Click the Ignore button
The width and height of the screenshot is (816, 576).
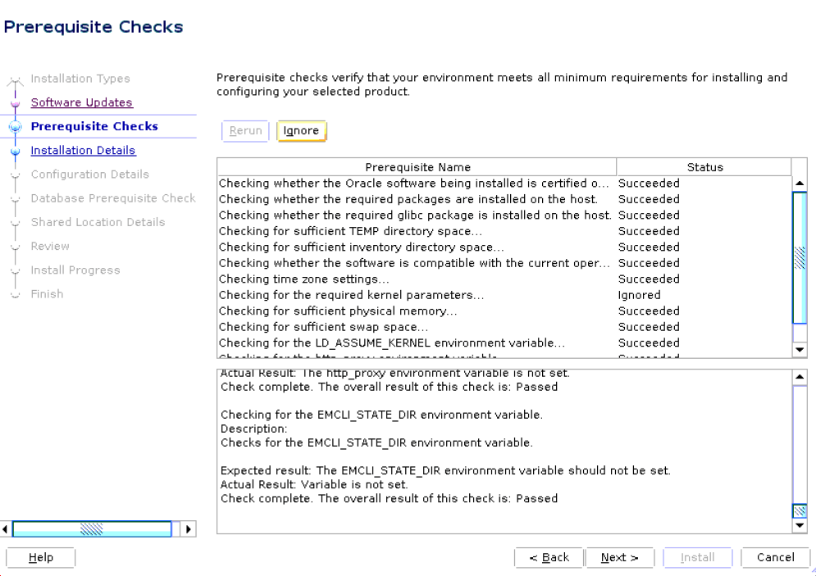click(301, 130)
